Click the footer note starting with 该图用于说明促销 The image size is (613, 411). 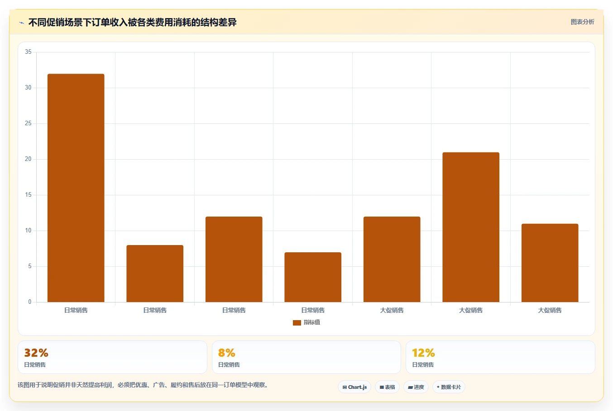(x=144, y=385)
